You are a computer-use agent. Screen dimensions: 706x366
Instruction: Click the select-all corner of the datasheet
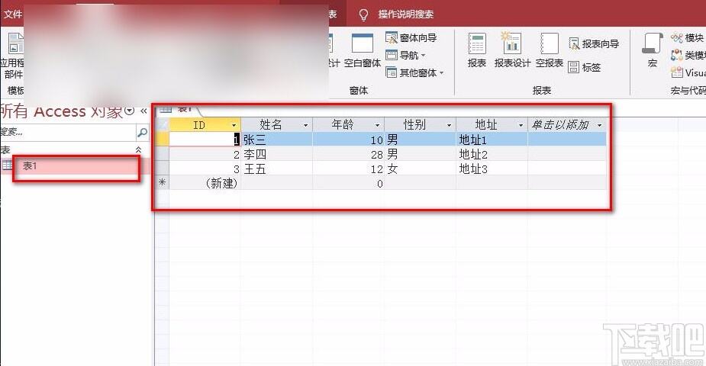point(162,124)
